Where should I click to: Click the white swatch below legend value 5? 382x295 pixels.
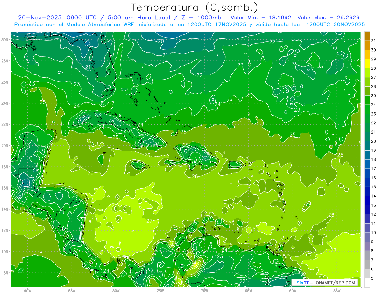click(x=367, y=283)
